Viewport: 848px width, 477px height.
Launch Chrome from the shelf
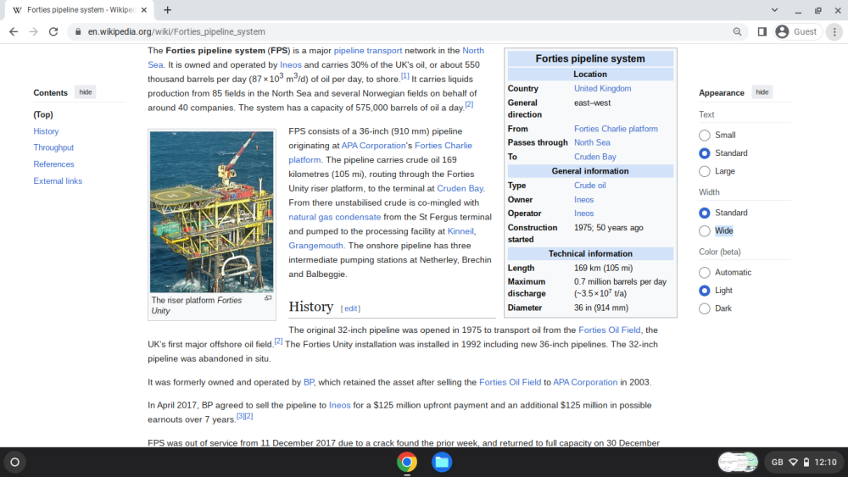tap(407, 463)
